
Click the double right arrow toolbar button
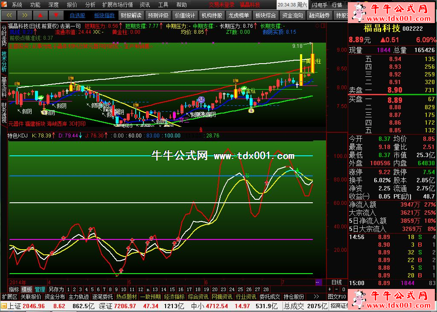pos(25,15)
